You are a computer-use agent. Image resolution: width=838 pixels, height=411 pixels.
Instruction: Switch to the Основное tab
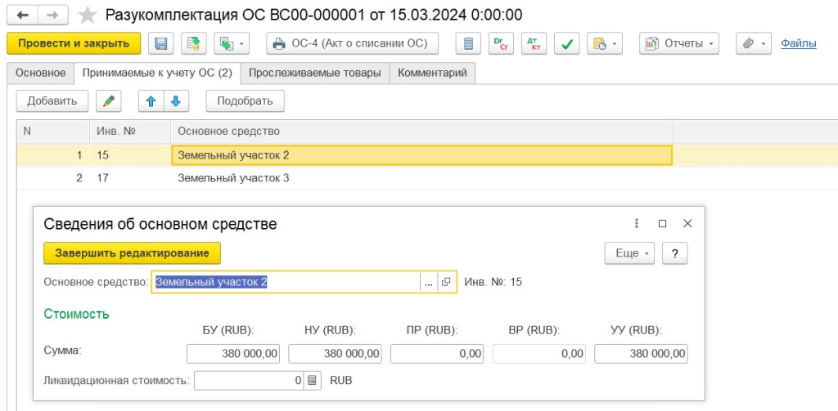[40, 73]
